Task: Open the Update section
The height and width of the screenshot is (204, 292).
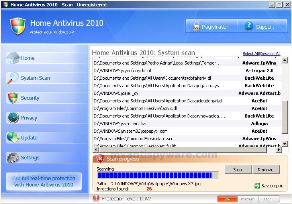Action: tap(47, 138)
